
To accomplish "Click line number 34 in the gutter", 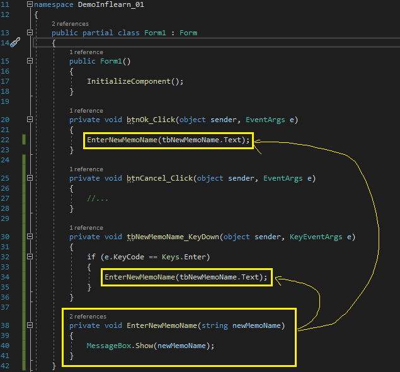I will [x=5, y=277].
